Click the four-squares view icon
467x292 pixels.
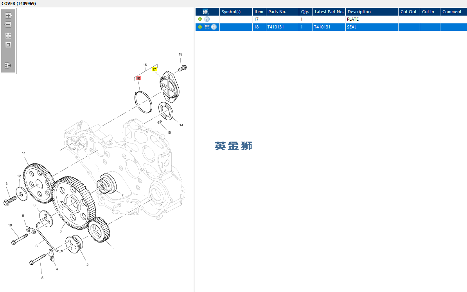(x=8, y=36)
